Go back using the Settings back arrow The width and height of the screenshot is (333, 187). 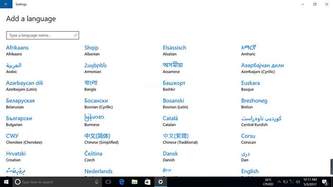6,4
